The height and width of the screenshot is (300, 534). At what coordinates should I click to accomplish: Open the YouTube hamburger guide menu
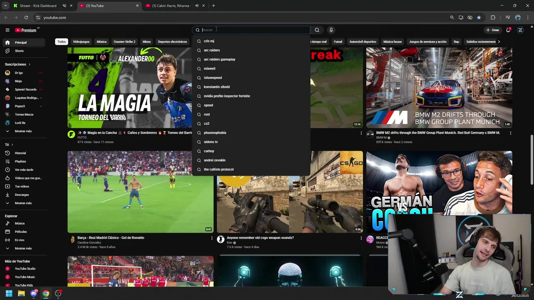click(7, 30)
